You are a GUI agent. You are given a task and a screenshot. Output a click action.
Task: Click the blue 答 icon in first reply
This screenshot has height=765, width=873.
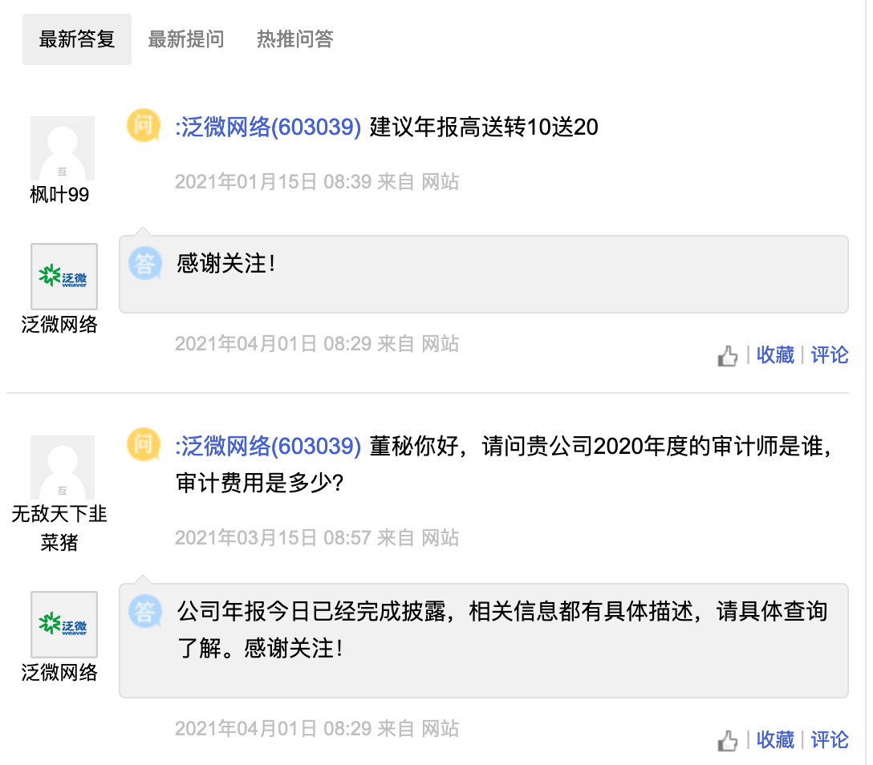pyautogui.click(x=145, y=263)
